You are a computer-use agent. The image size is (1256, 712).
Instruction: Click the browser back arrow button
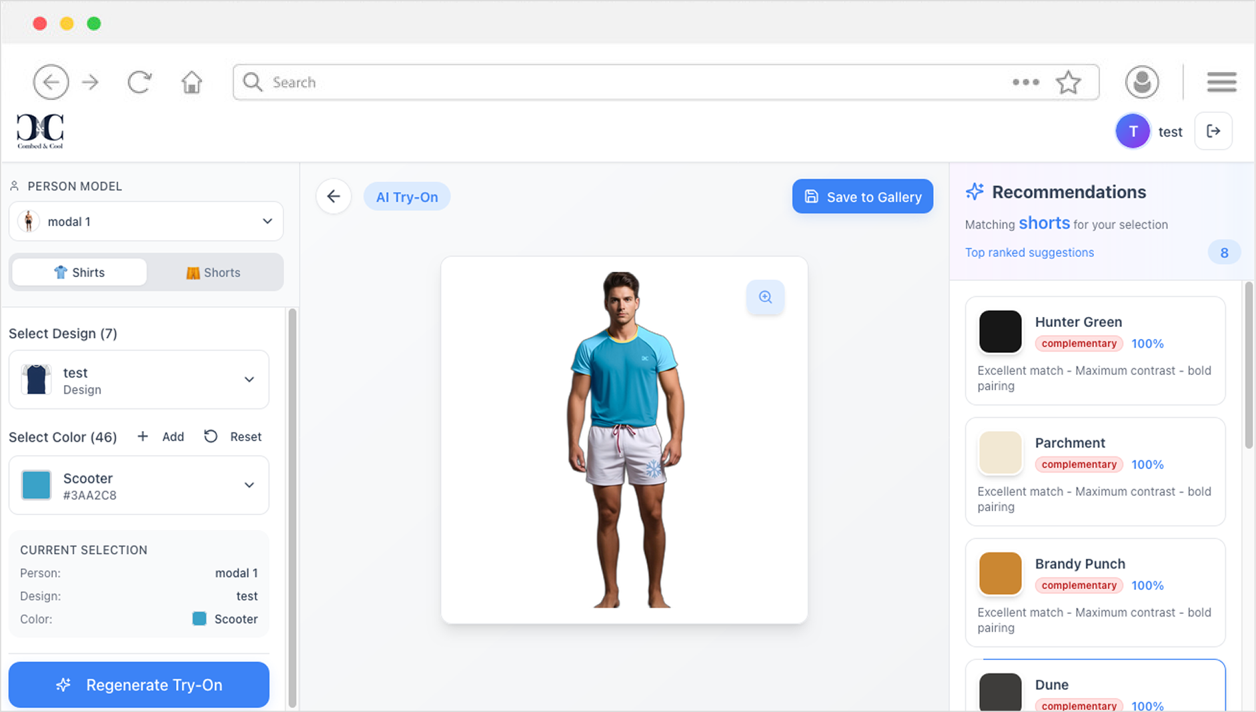pyautogui.click(x=51, y=82)
